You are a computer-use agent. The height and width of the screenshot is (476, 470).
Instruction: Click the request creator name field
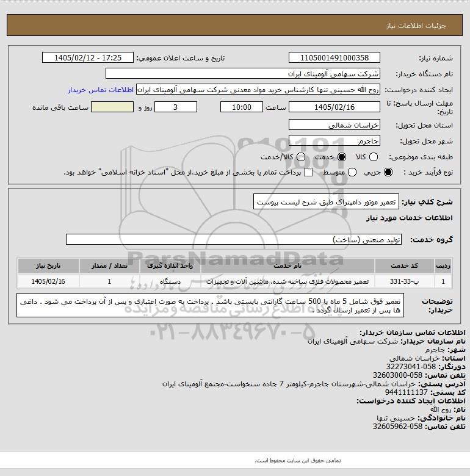(x=258, y=90)
